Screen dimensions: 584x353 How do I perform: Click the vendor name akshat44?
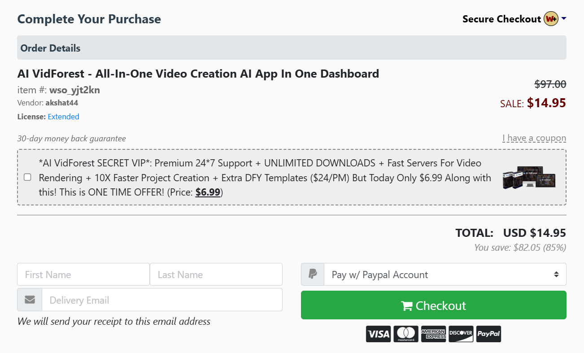point(62,103)
